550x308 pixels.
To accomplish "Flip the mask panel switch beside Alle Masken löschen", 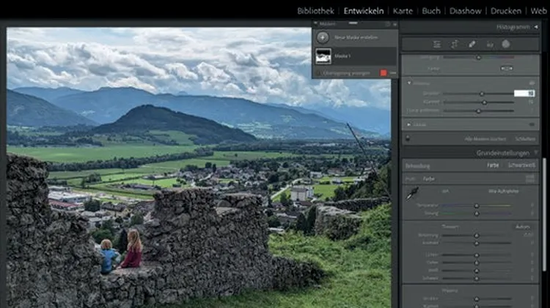I will pyautogui.click(x=408, y=138).
